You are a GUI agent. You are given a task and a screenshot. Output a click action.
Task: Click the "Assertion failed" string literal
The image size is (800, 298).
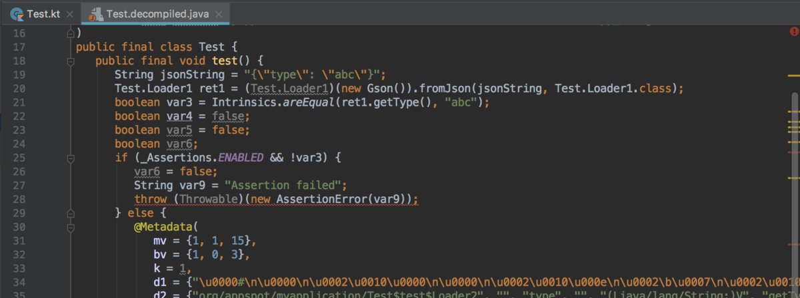tap(286, 186)
